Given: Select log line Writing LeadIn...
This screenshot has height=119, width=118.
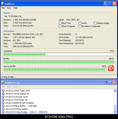Looking at the screenshot, I should tap(18, 109).
